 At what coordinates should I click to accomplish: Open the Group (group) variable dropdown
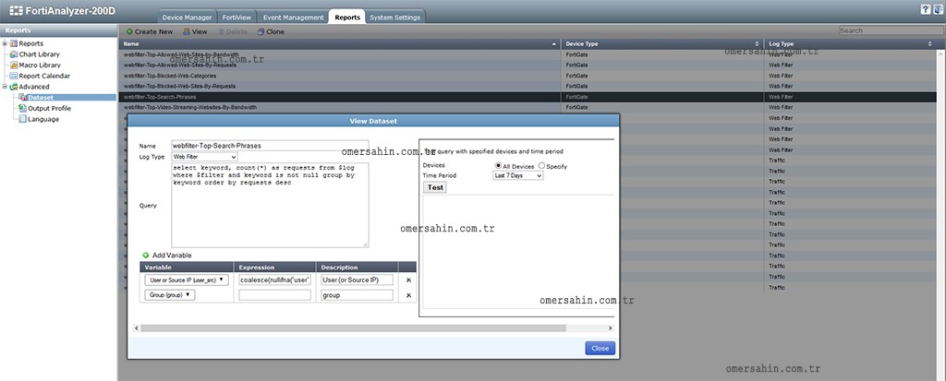(x=170, y=295)
